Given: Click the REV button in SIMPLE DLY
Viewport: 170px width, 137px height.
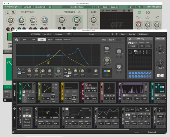Looking at the screenshot, I should [x=132, y=110].
